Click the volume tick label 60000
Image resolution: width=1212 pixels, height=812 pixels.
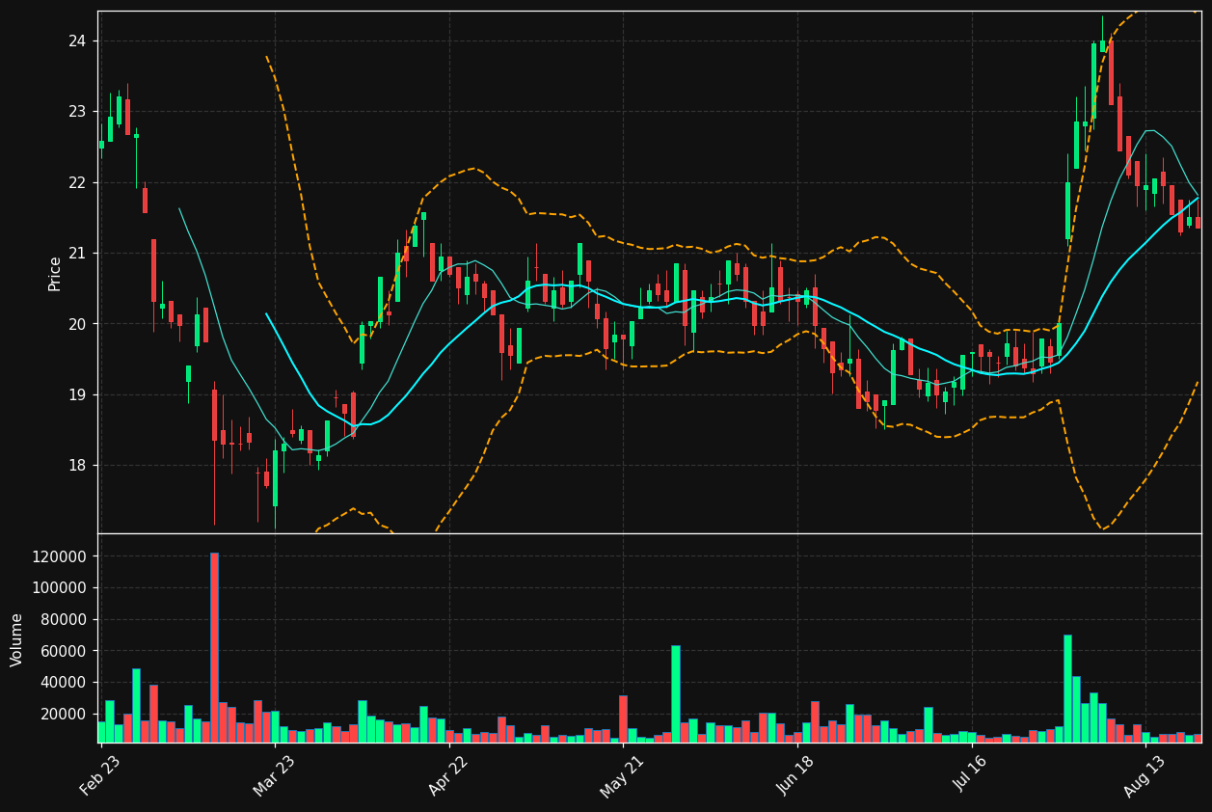click(x=64, y=651)
